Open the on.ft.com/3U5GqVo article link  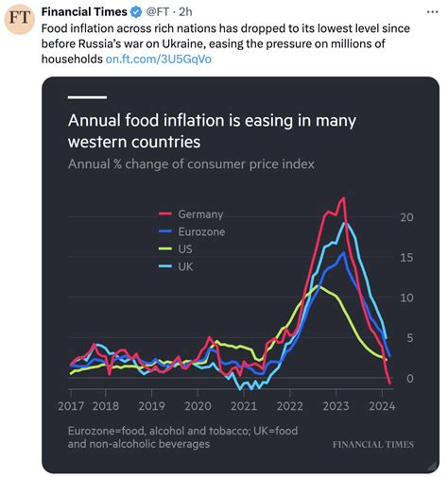point(159,59)
